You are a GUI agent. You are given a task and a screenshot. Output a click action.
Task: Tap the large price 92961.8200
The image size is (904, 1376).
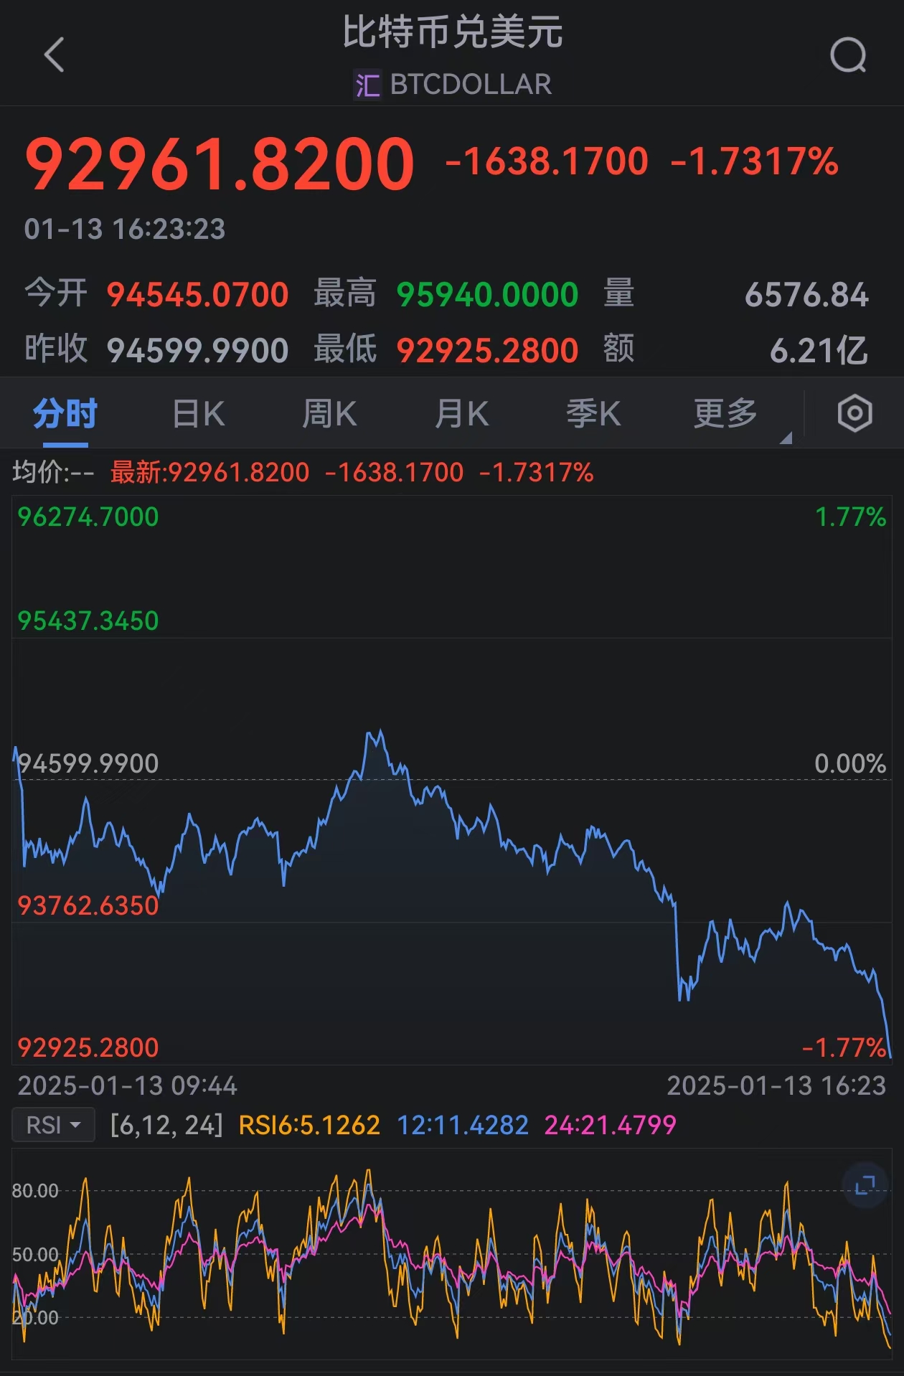tap(220, 164)
